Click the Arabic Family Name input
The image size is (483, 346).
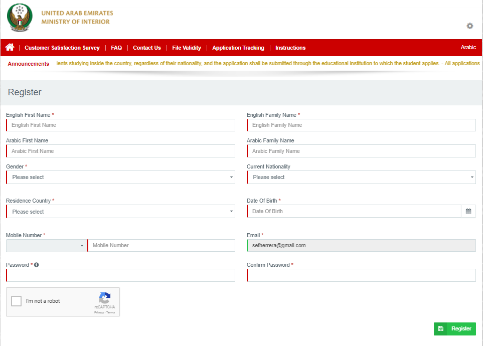pos(361,151)
